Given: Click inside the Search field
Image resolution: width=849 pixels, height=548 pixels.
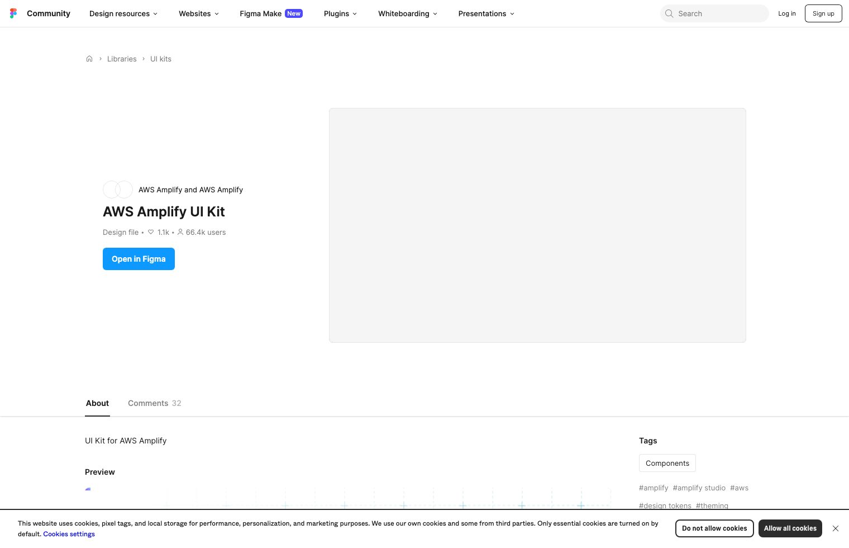Looking at the screenshot, I should [x=715, y=13].
